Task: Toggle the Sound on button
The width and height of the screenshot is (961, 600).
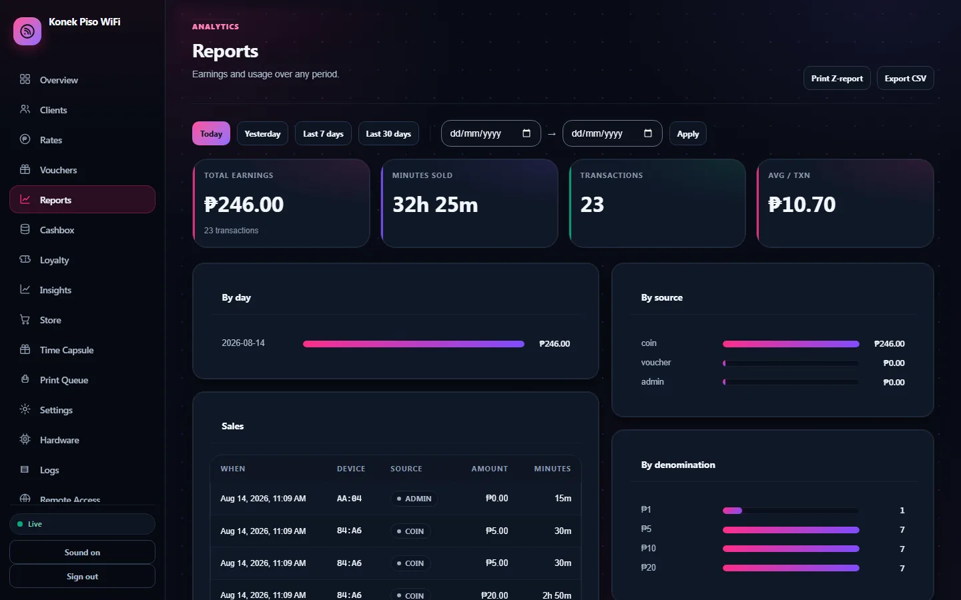Action: (x=82, y=552)
